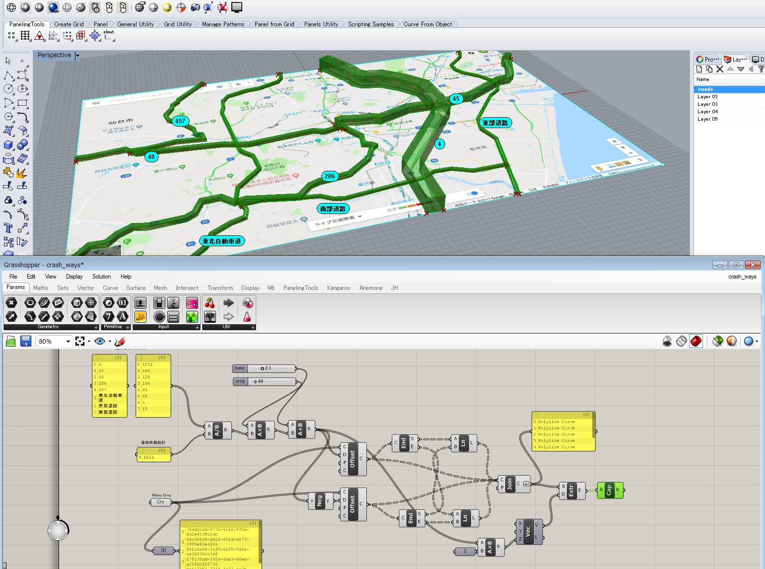Image resolution: width=765 pixels, height=569 pixels.
Task: Open preview eye icon dropdown arrow
Action: [x=110, y=342]
